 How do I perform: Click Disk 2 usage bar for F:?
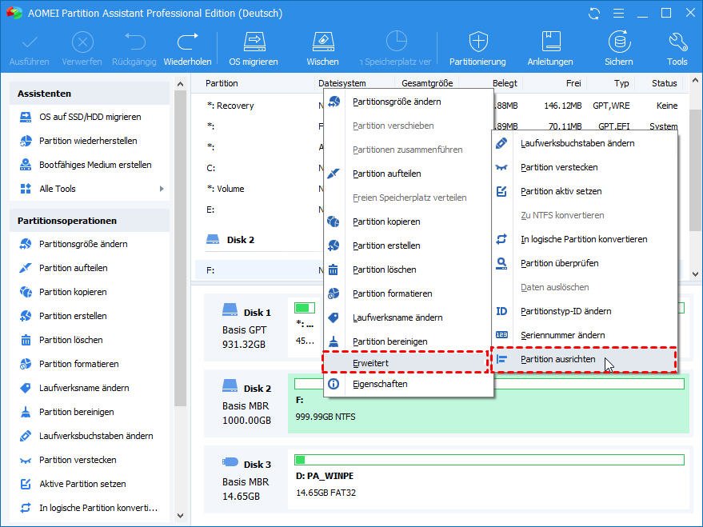pyautogui.click(x=489, y=384)
